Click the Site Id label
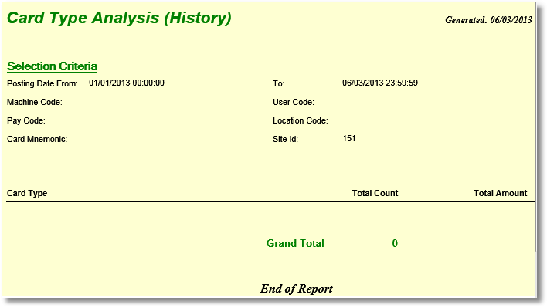Screen dimensions: 547x308 click(x=285, y=139)
